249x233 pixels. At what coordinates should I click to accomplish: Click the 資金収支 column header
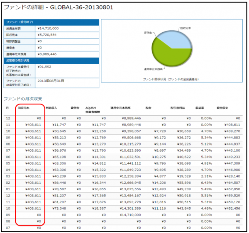[222, 108]
